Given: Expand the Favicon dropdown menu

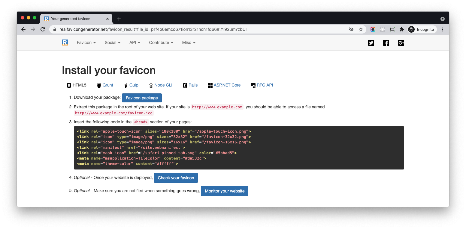Looking at the screenshot, I should click(x=86, y=43).
